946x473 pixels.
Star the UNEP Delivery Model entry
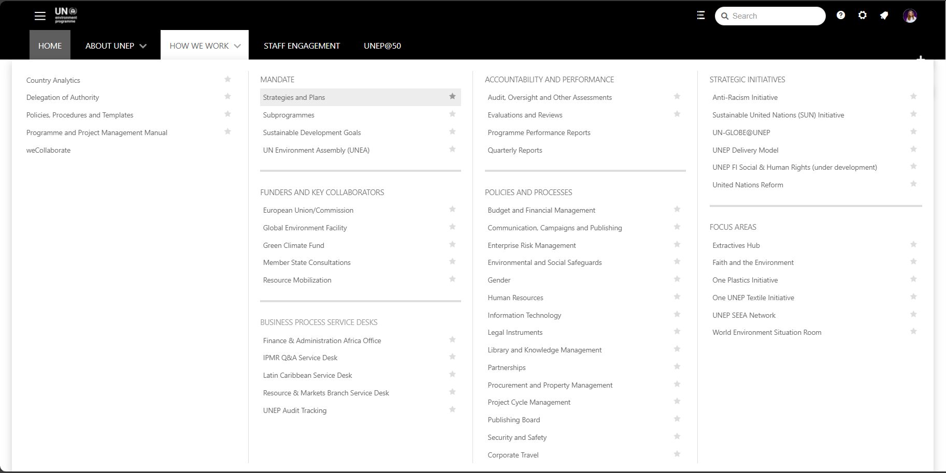[x=913, y=150]
